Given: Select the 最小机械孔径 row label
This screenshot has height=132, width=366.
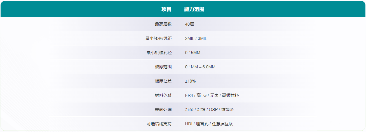Looking at the screenshot, I should pyautogui.click(x=159, y=53).
